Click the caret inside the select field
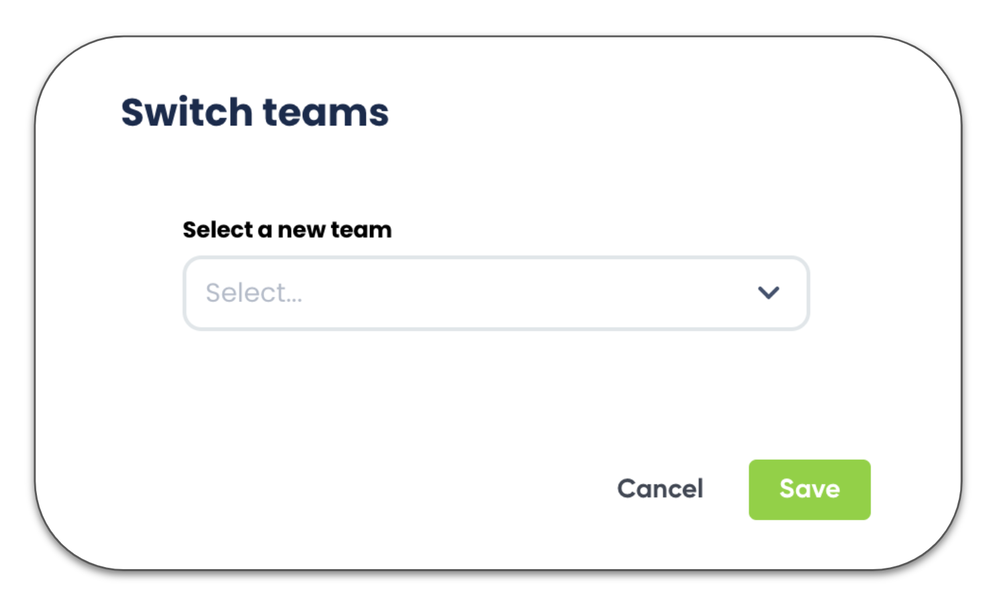Viewport: 991px width, 600px height. coord(768,293)
